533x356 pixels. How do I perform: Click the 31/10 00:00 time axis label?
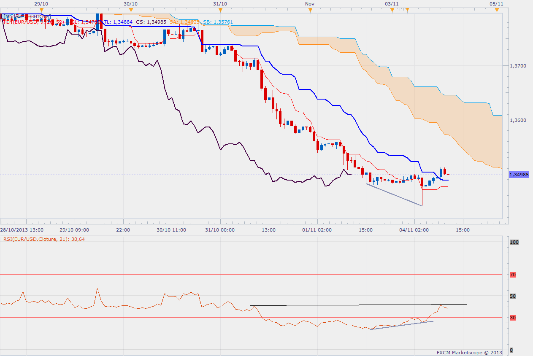coord(220,230)
